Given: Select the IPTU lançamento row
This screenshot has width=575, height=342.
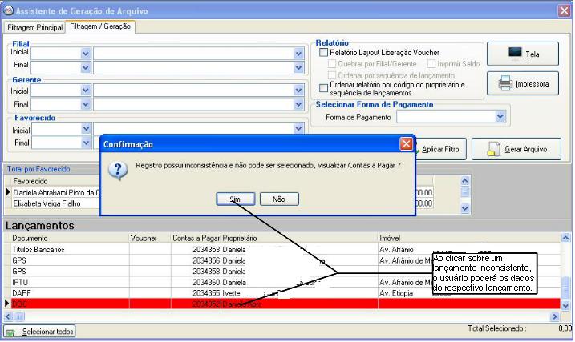Looking at the screenshot, I should pyautogui.click(x=285, y=282).
